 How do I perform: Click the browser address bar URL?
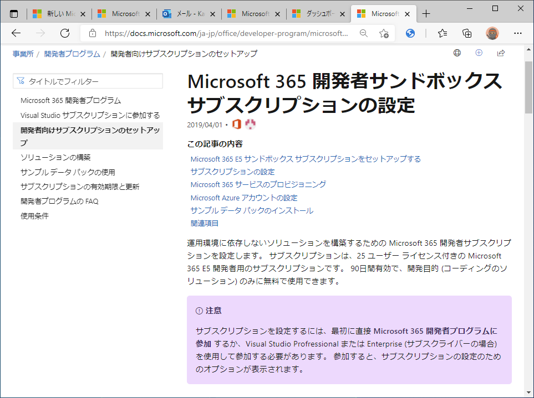tap(226, 33)
